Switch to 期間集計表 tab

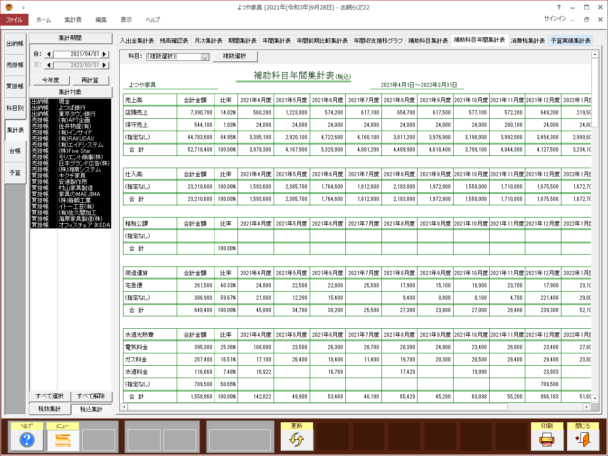coord(242,41)
